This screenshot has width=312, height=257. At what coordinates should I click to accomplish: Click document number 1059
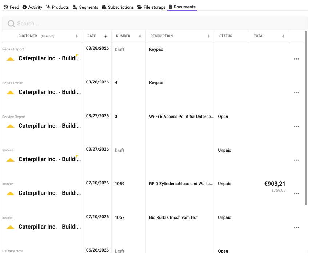pos(120,184)
